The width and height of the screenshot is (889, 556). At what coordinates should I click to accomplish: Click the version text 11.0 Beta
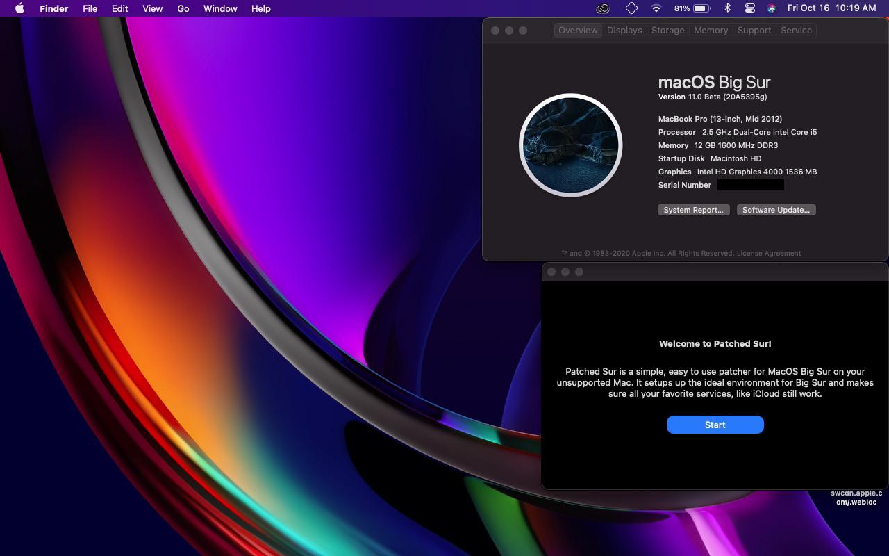pos(713,97)
